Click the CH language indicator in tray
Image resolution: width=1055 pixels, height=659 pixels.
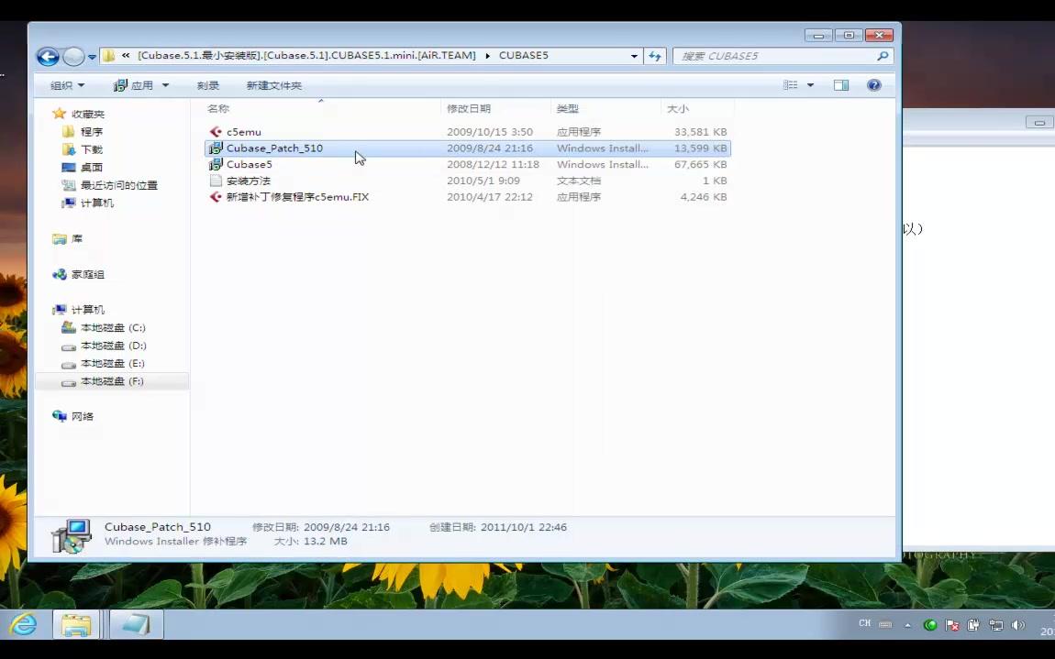(864, 624)
